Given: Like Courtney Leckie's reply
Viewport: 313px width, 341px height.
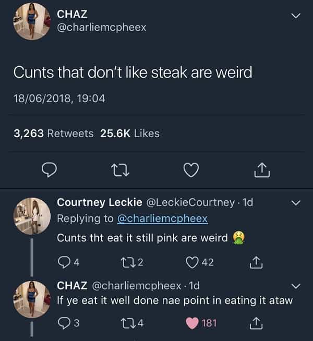Looking at the screenshot, I should click(193, 262).
